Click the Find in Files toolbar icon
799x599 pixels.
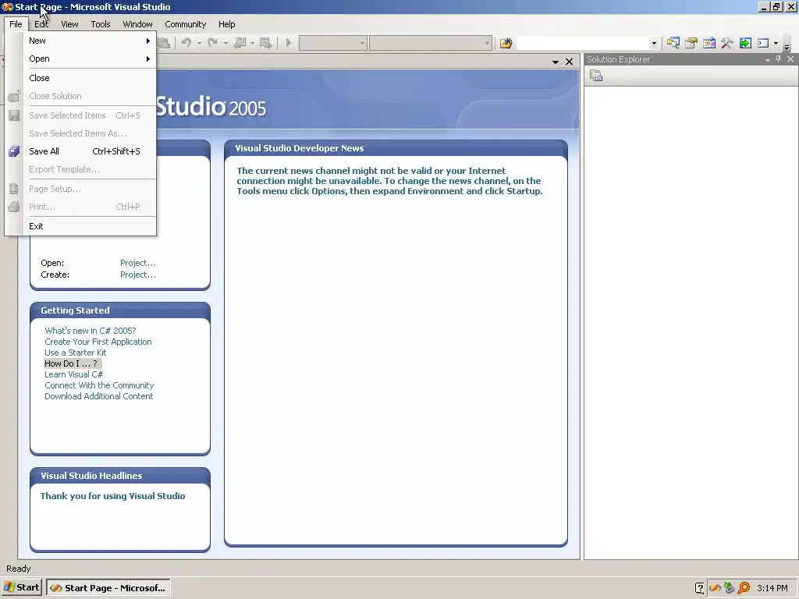click(x=506, y=44)
